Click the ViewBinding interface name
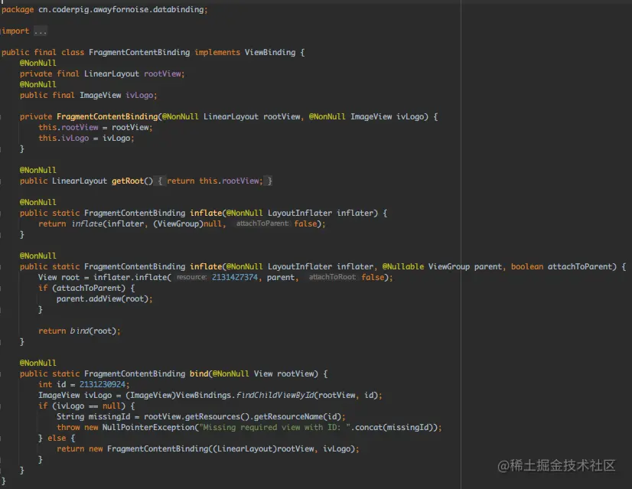Viewport: 632px width, 489px height. 270,52
